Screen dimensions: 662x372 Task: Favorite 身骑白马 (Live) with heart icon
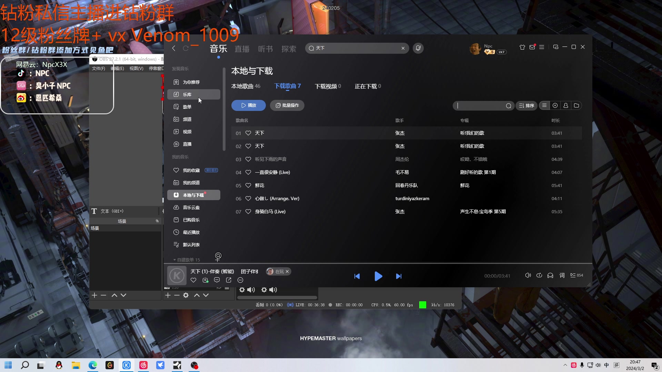point(248,211)
